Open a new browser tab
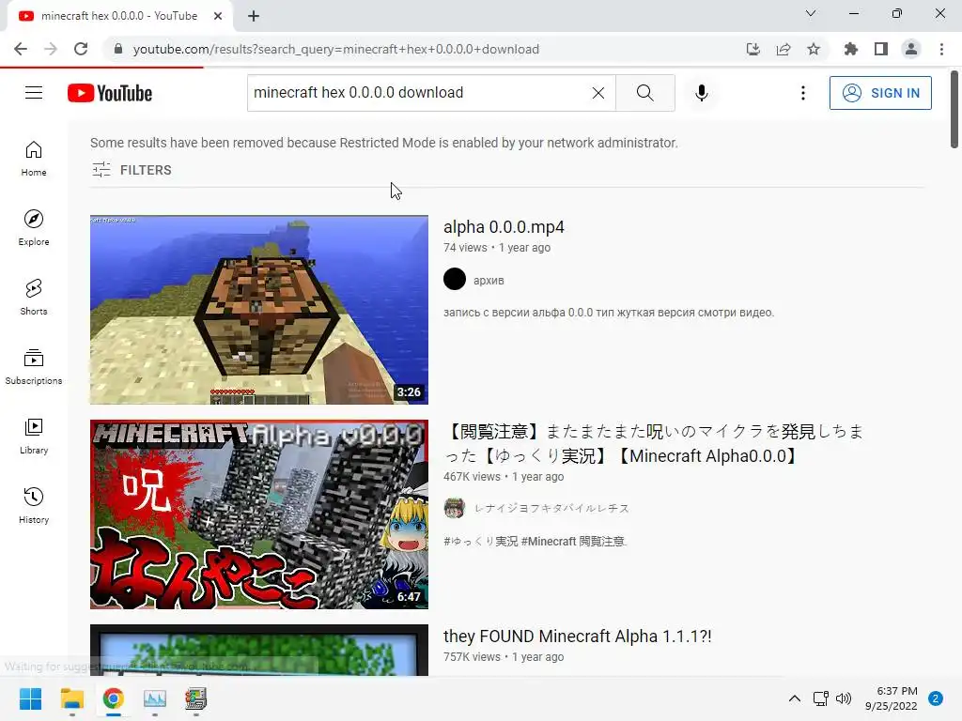 point(254,16)
